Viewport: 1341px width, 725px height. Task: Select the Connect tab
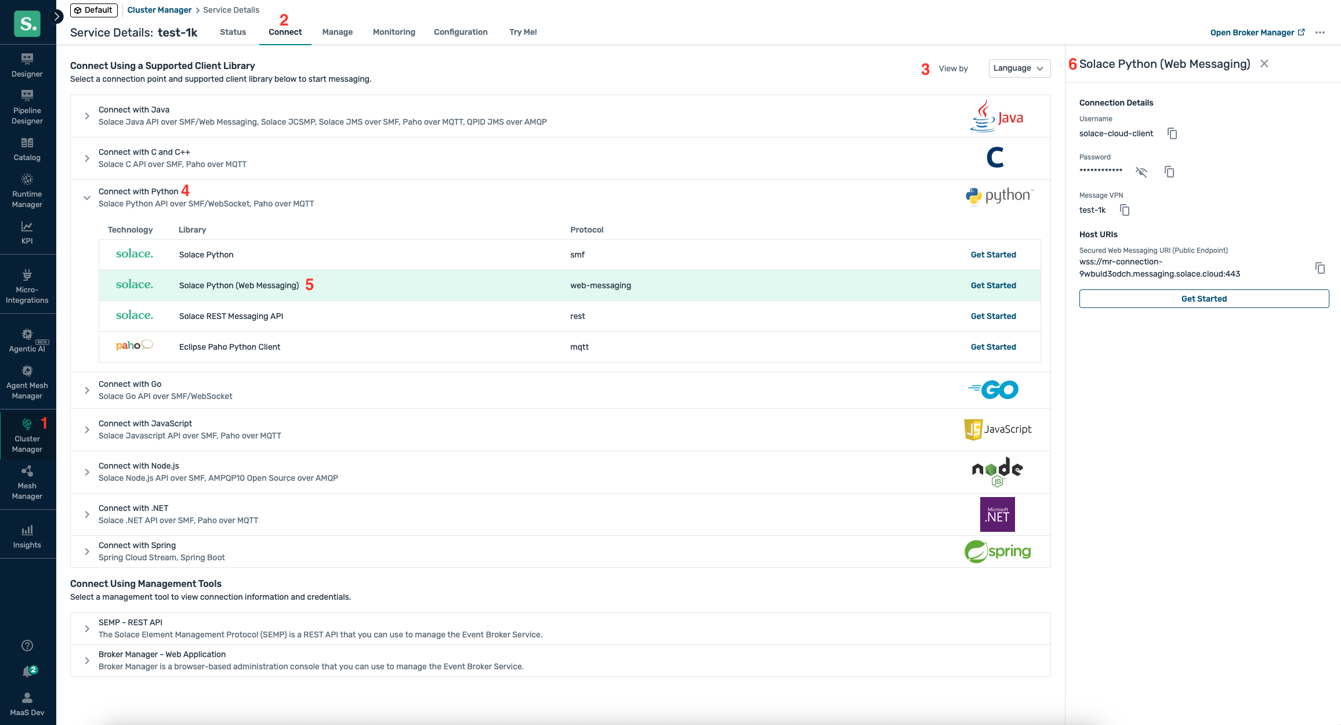[285, 32]
